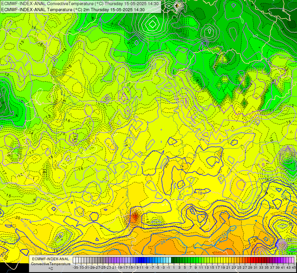Click the legend scale label 45

294,268
